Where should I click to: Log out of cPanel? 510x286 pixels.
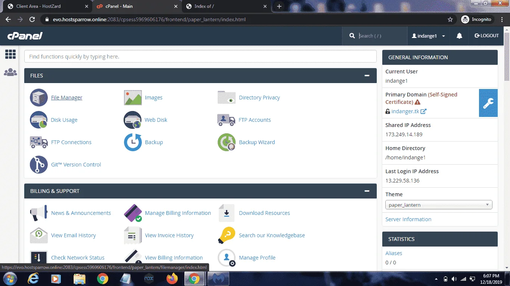[486, 36]
